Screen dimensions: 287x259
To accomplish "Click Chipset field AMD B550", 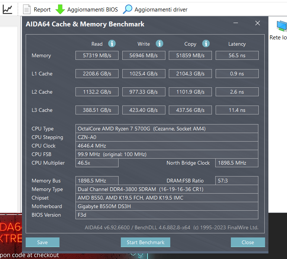I will click(167, 198).
